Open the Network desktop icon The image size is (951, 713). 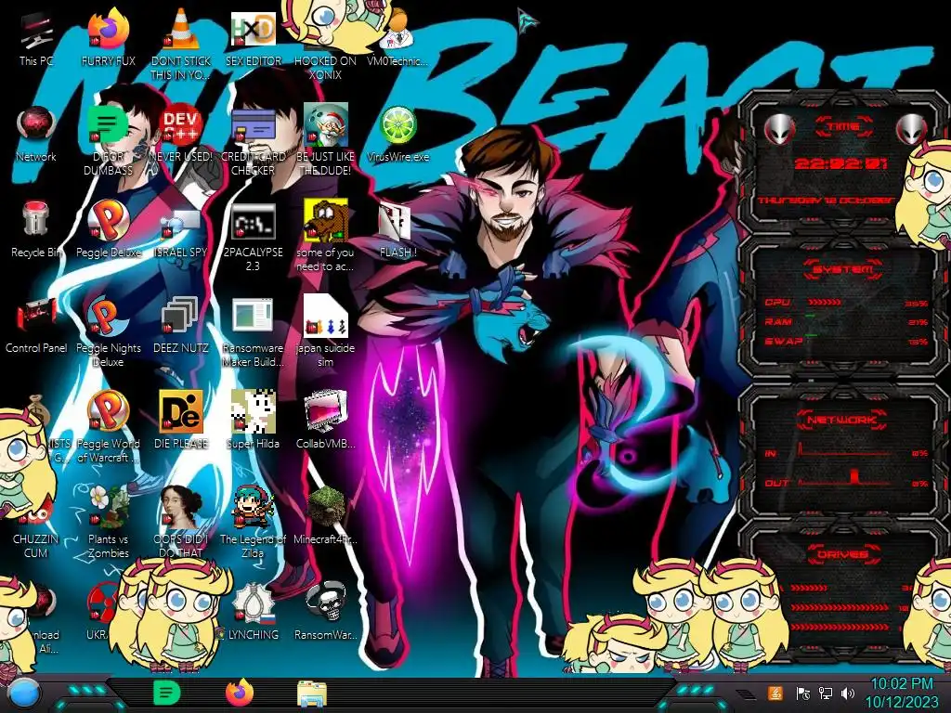[x=36, y=135]
